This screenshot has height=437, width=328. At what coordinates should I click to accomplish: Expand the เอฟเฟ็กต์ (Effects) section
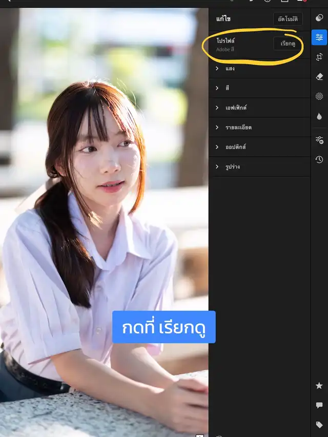pos(259,108)
